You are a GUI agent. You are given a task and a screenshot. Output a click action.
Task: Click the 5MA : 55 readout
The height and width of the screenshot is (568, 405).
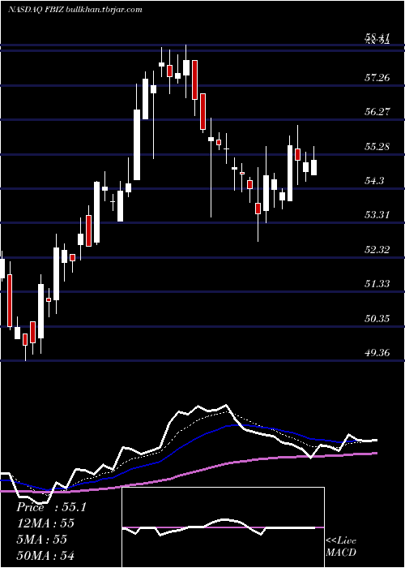pyautogui.click(x=42, y=539)
